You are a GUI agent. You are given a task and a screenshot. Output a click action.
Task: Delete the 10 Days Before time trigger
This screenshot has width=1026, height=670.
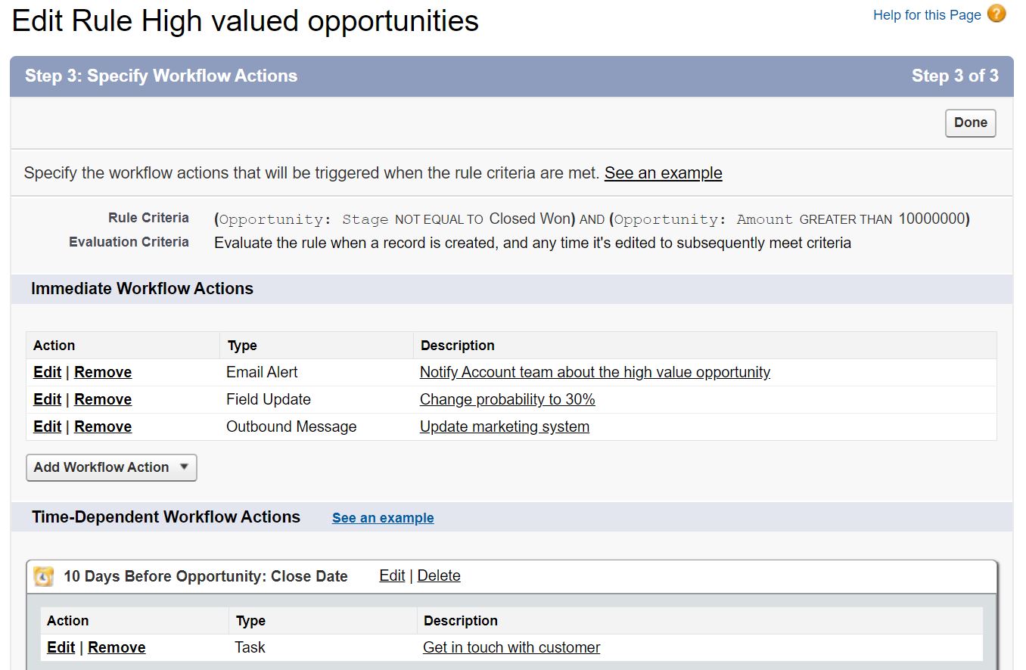[x=439, y=575]
